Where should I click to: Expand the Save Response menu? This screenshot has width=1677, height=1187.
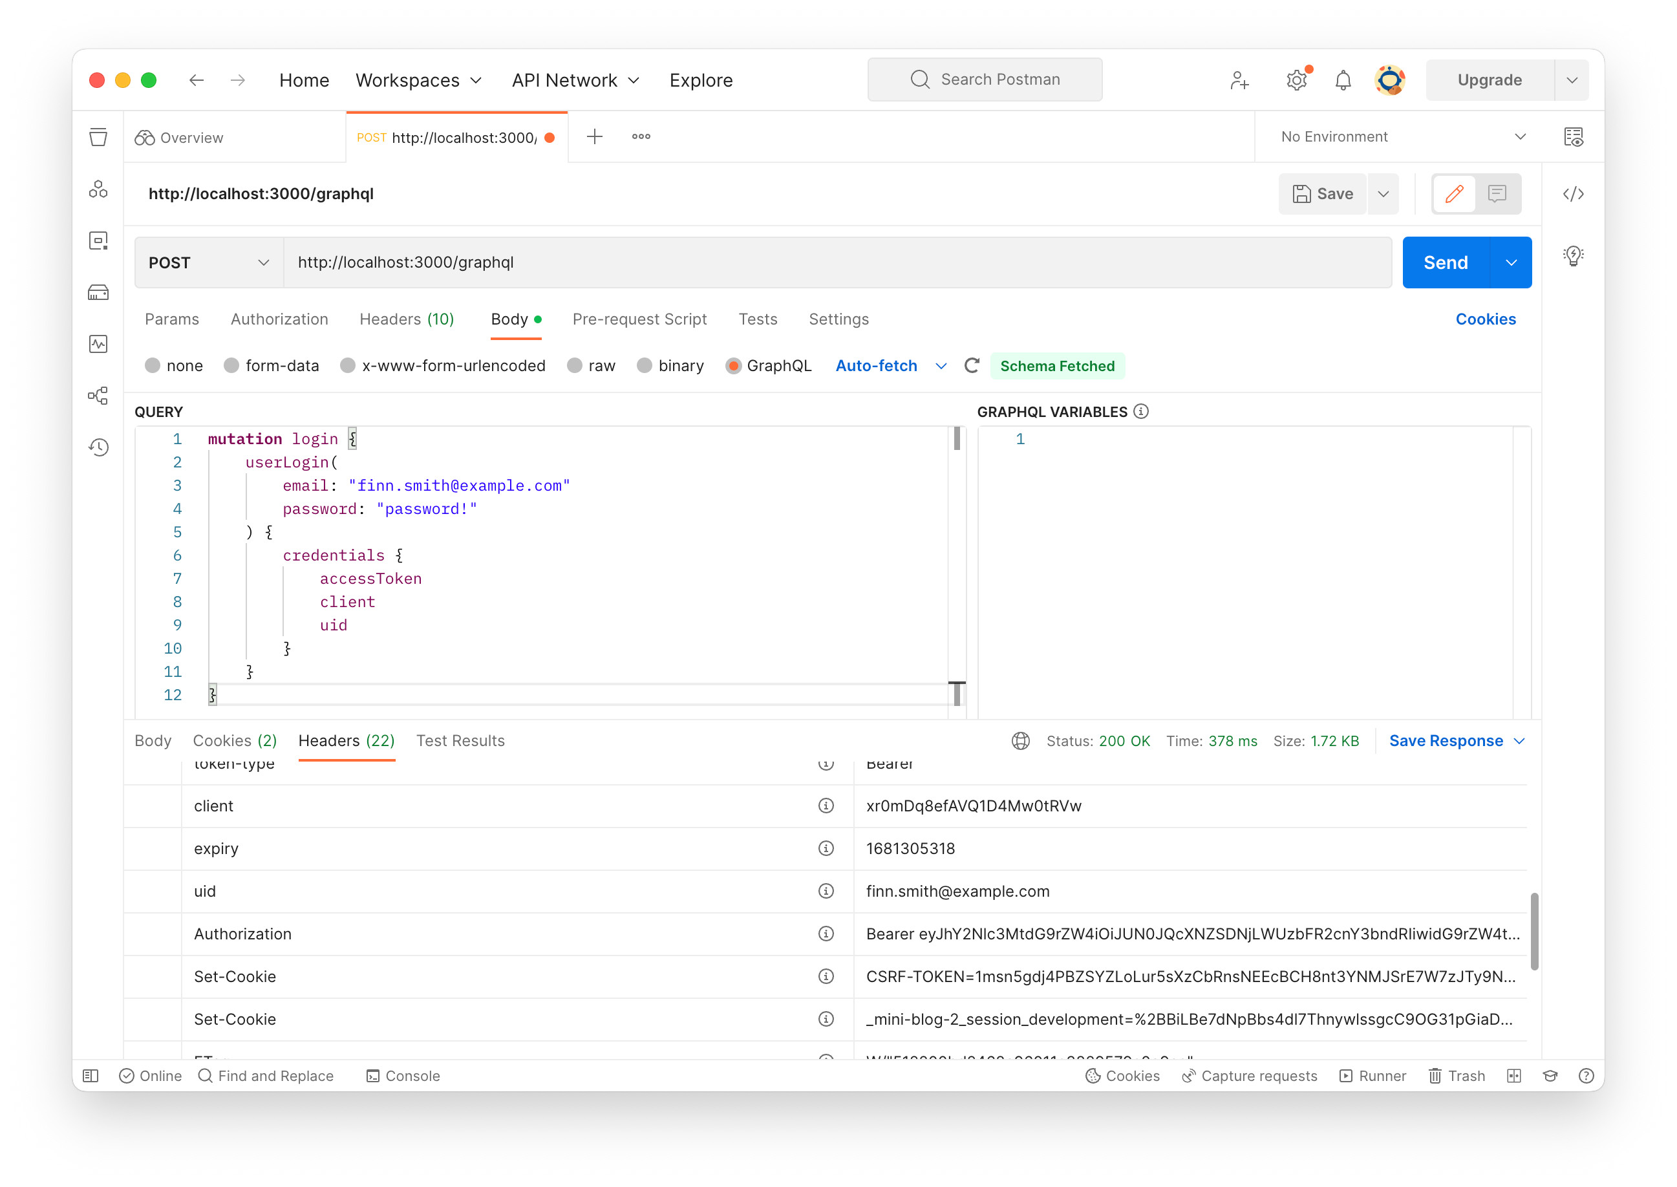click(1457, 740)
